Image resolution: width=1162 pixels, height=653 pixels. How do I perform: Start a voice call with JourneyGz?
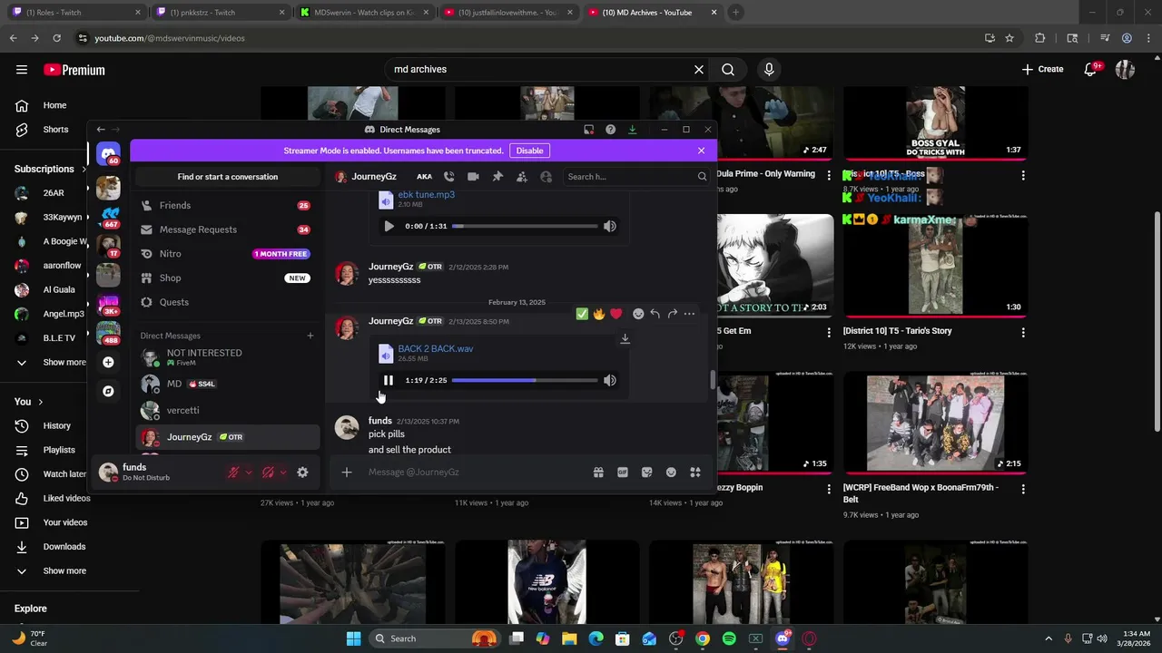pos(448,177)
